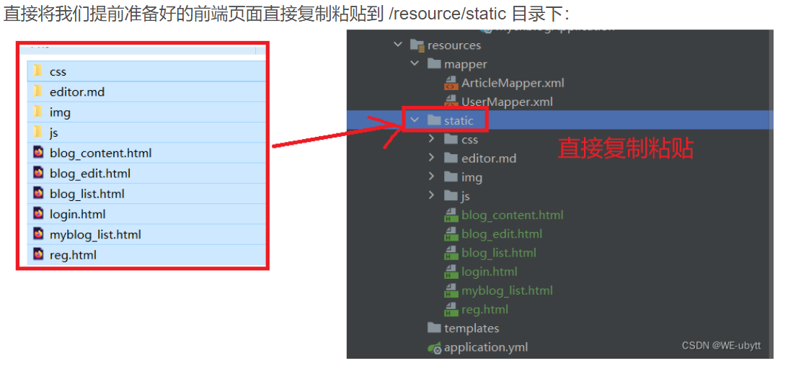Collapse the static folder chevron
Screen dimensions: 788x371
(x=415, y=120)
